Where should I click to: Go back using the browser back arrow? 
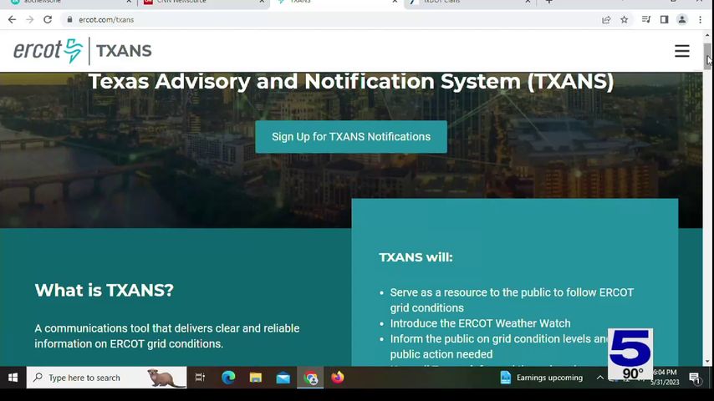[12, 19]
